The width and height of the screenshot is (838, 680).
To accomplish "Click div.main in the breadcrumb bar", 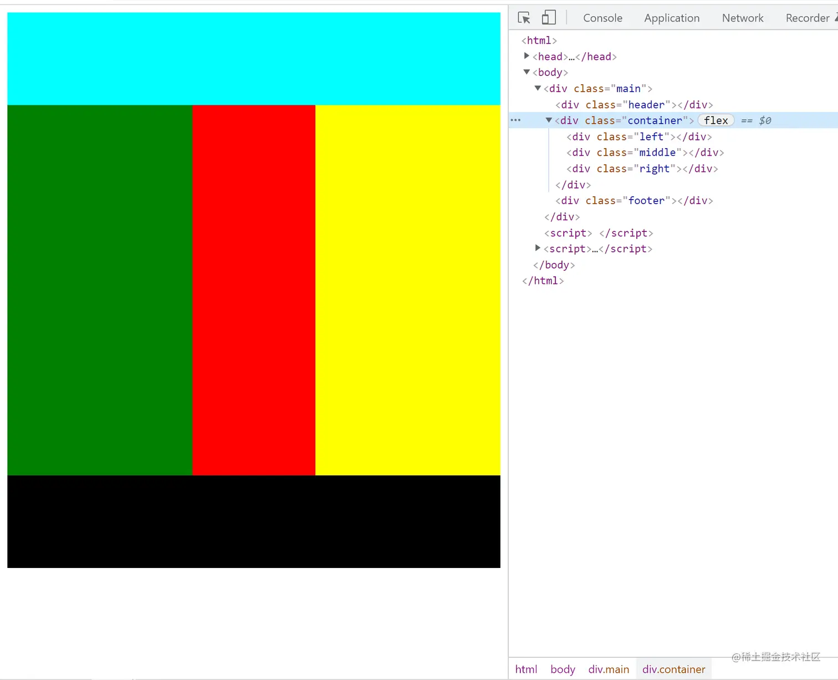I will click(609, 669).
